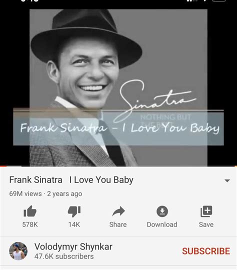Viewport: 237px width, 270px height.
Task: Click the Share arrow icon
Action: pos(118,211)
